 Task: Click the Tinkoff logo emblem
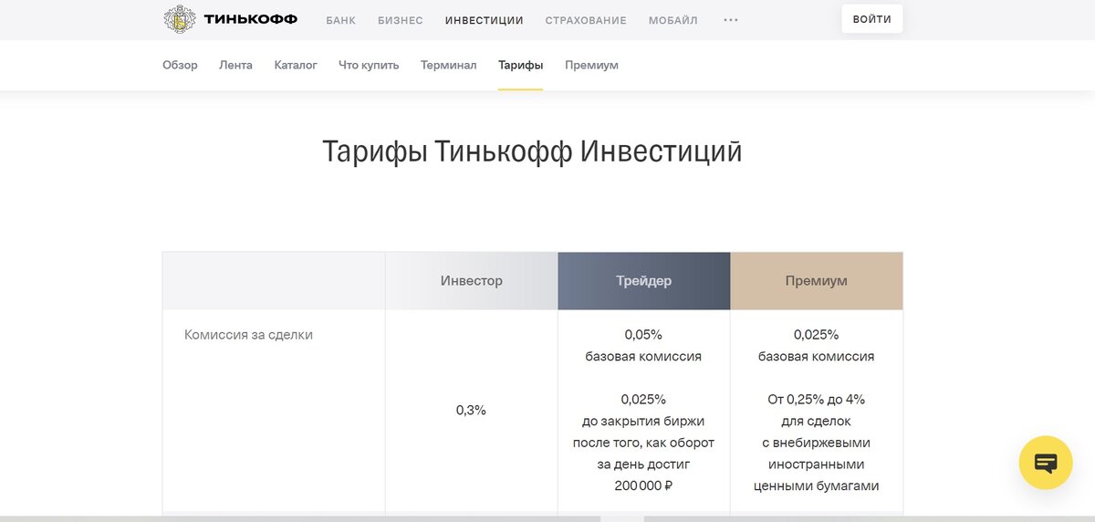point(180,19)
